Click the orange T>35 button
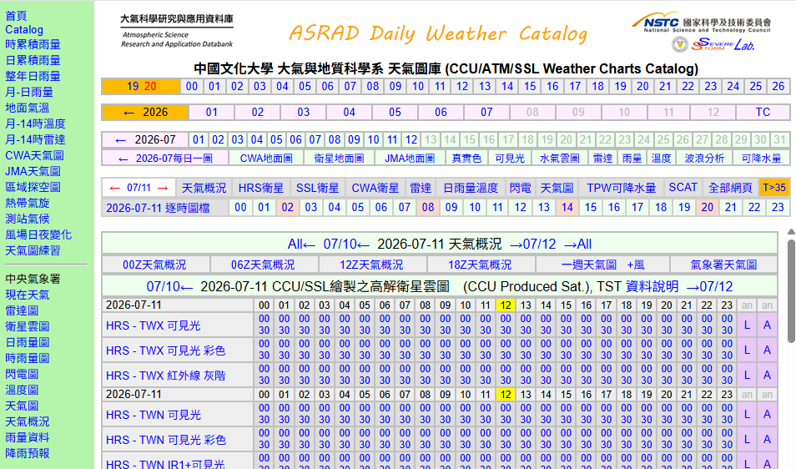Image resolution: width=796 pixels, height=469 pixels. pyautogui.click(x=774, y=188)
